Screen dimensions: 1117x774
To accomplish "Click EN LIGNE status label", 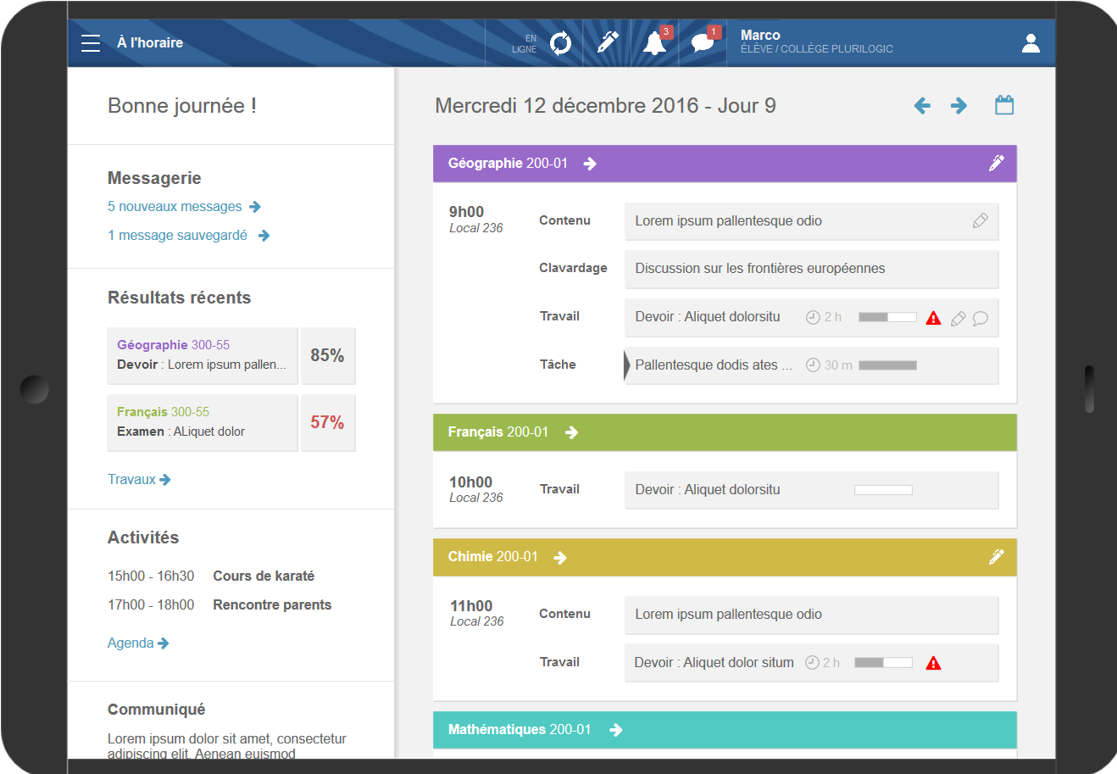I will click(x=524, y=44).
